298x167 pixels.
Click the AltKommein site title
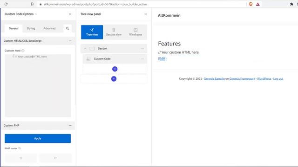click(x=169, y=15)
